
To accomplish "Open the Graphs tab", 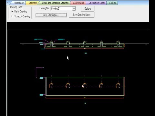I will tap(112, 3).
